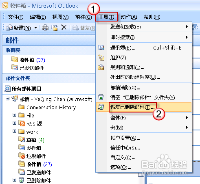Expand 发送和接收(E) submenu
Viewport: 200px width, 184px height.
click(144, 27)
